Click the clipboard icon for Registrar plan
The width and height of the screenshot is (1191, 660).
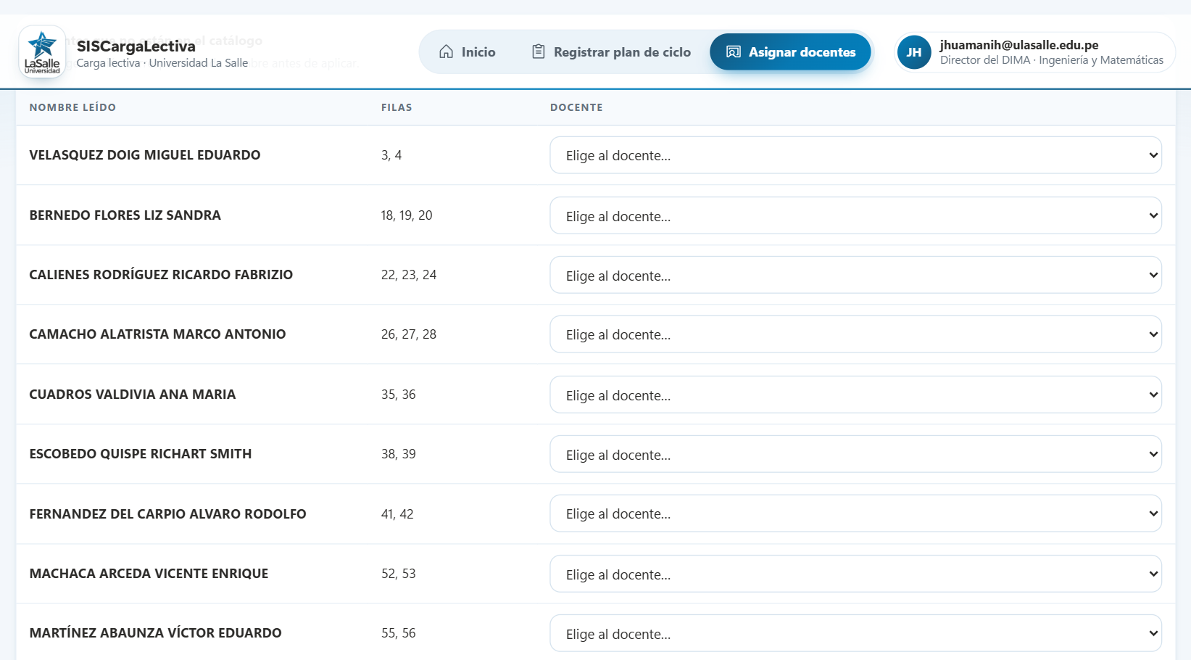tap(539, 52)
